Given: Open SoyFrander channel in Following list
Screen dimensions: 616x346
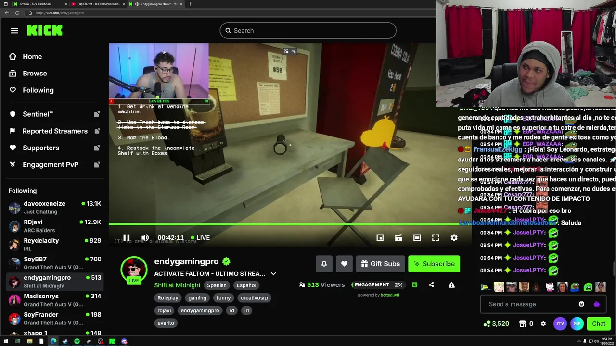Looking at the screenshot, I should 54,318.
